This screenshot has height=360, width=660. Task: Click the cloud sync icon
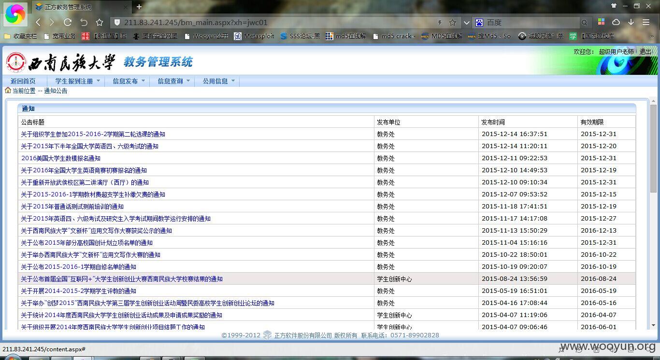coord(616,22)
